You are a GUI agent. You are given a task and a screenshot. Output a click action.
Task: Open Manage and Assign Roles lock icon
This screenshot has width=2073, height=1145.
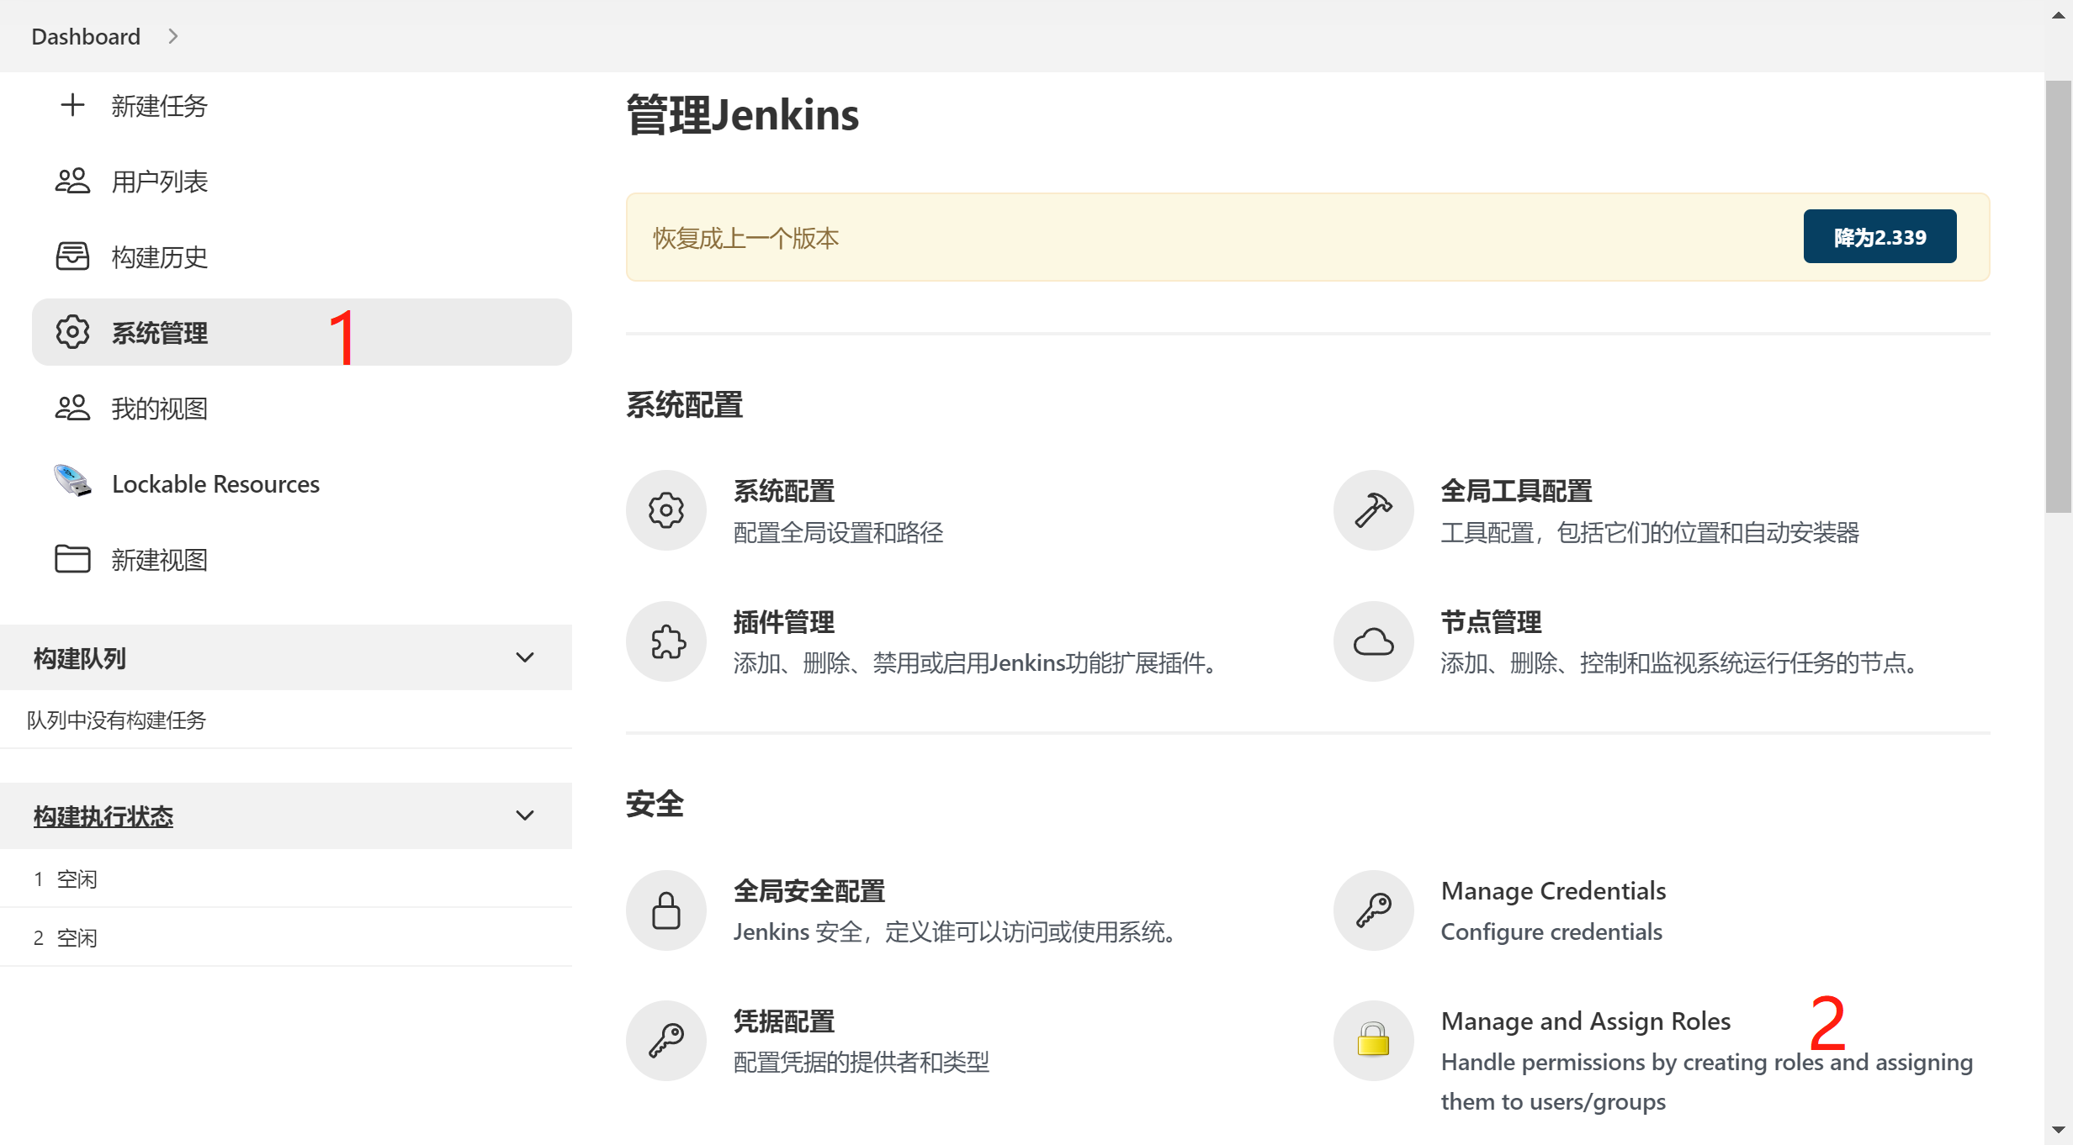pyautogui.click(x=1372, y=1040)
